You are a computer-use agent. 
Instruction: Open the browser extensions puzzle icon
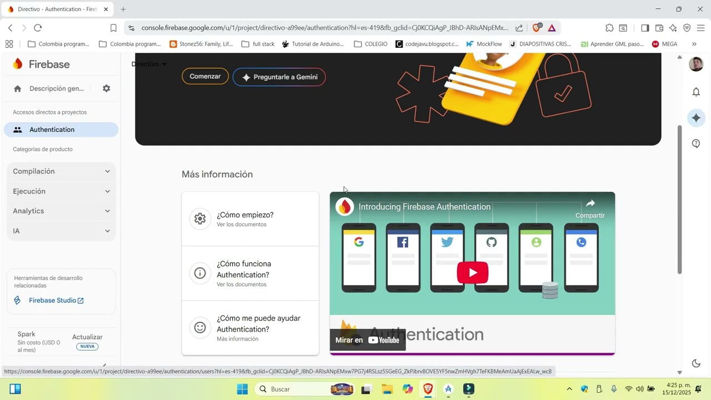point(609,28)
